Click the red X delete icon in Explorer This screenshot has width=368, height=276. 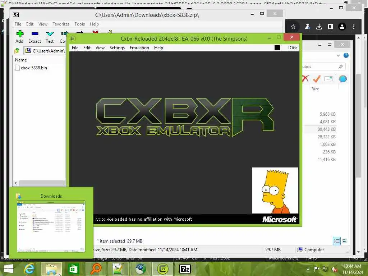305,79
